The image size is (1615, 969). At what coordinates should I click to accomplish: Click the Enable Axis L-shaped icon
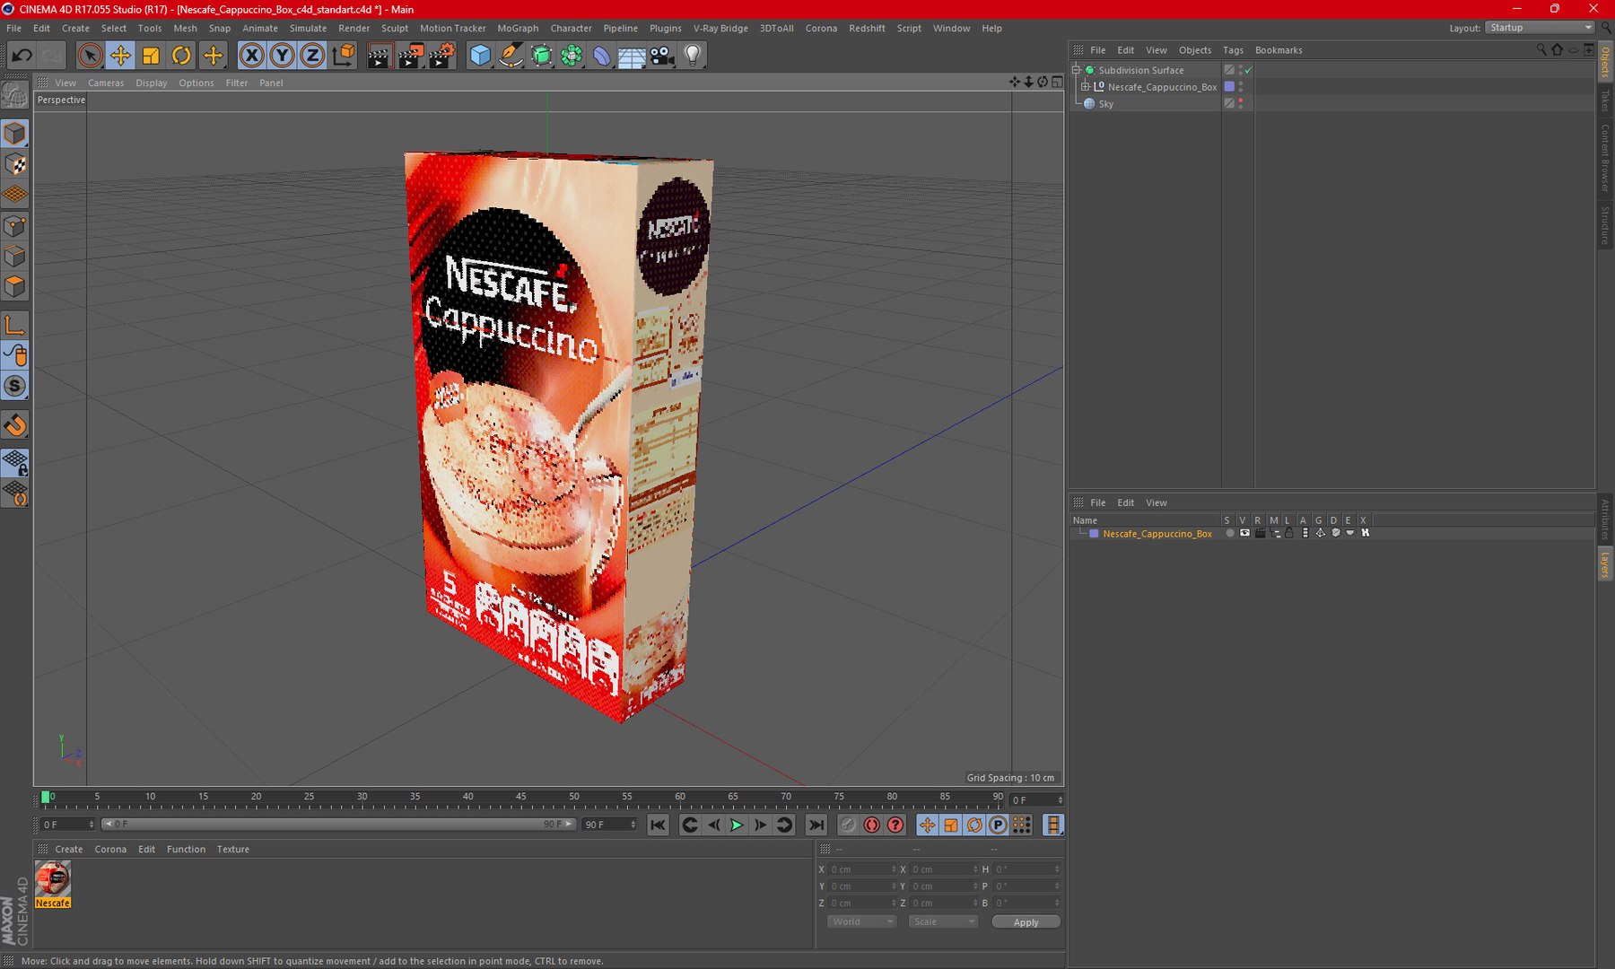tap(15, 325)
